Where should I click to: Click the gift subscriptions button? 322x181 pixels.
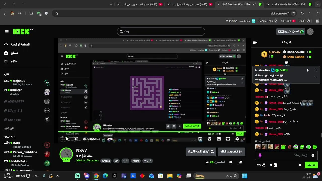201,152
